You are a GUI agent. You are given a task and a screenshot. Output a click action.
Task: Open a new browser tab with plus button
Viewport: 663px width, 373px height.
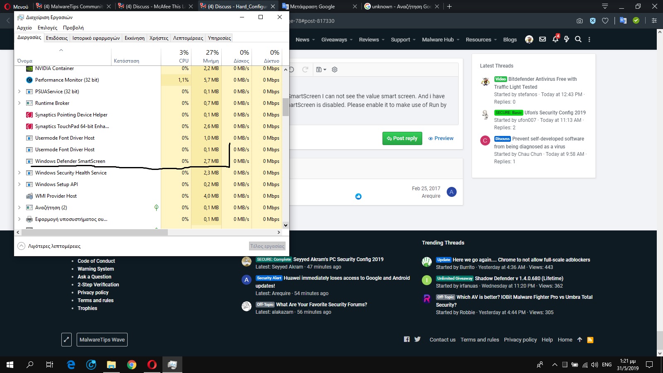point(450,6)
